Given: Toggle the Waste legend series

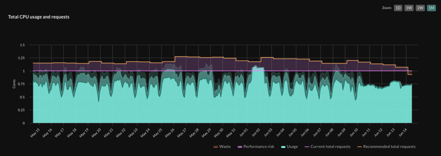Looking at the screenshot, I should coord(222,147).
